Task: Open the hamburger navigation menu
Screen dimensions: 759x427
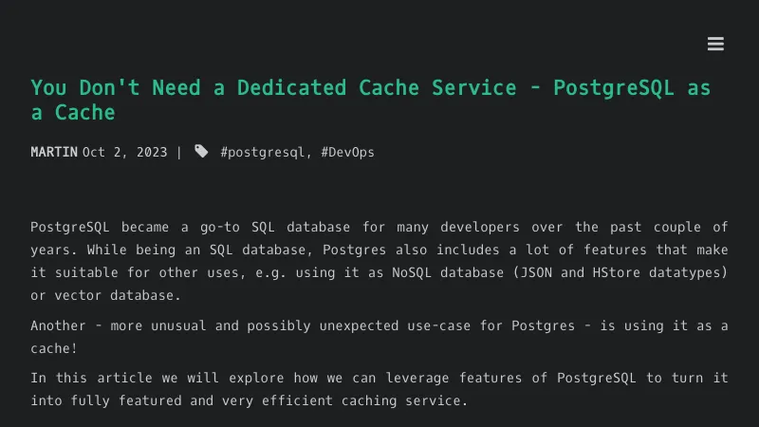Action: [715, 44]
